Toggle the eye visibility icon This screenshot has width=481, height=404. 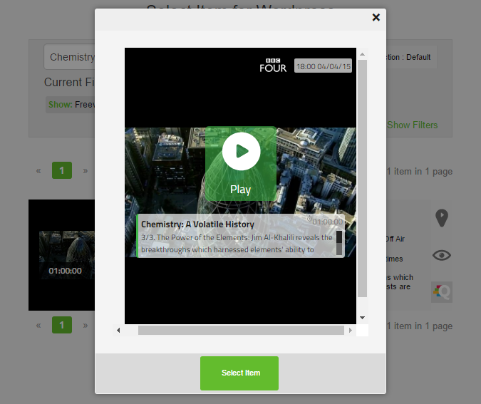click(x=442, y=255)
